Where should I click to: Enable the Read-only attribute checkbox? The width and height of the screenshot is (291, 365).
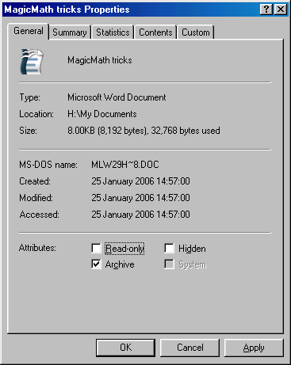pos(96,249)
